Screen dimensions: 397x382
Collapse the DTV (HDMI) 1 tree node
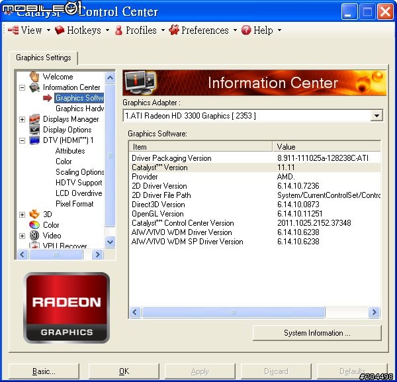point(22,140)
